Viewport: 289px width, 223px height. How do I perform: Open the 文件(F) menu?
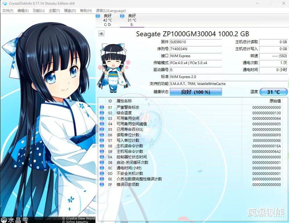[x=8, y=11]
